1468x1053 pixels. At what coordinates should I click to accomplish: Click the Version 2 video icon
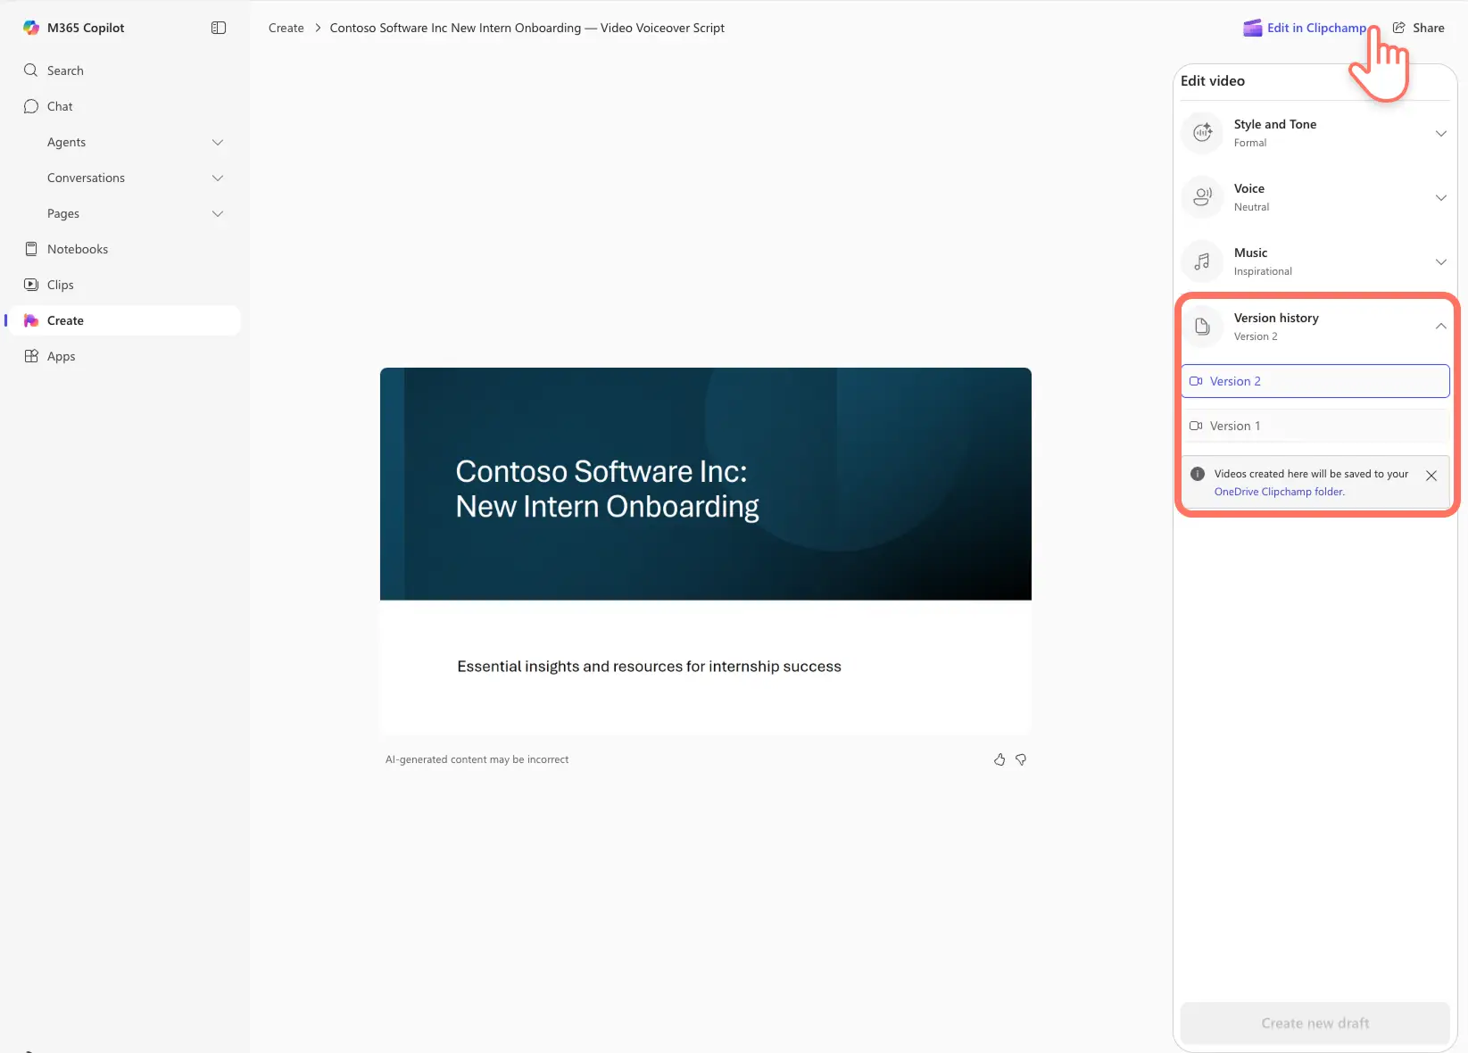coord(1196,381)
